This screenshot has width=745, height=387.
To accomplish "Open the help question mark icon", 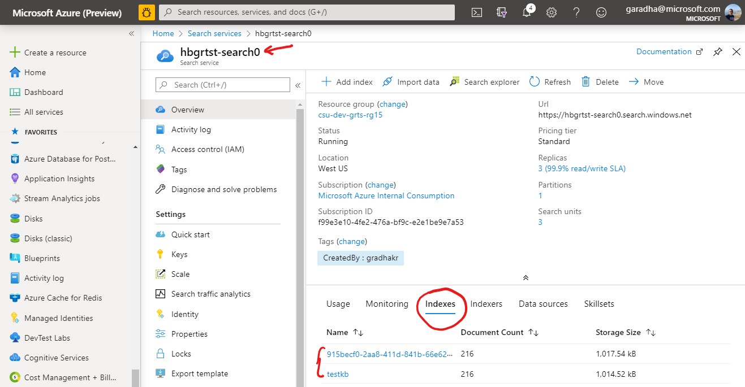I will pos(576,12).
